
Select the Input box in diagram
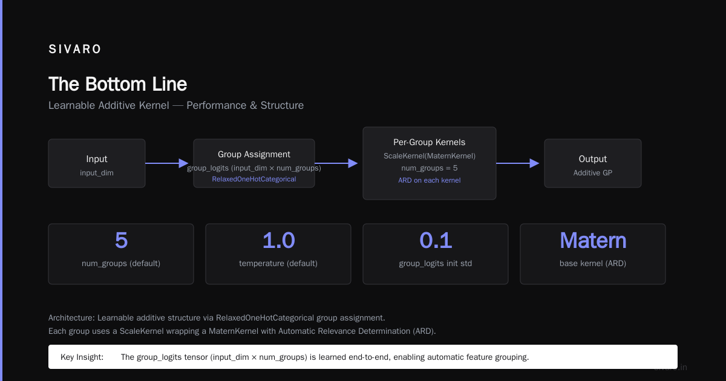[x=97, y=163]
